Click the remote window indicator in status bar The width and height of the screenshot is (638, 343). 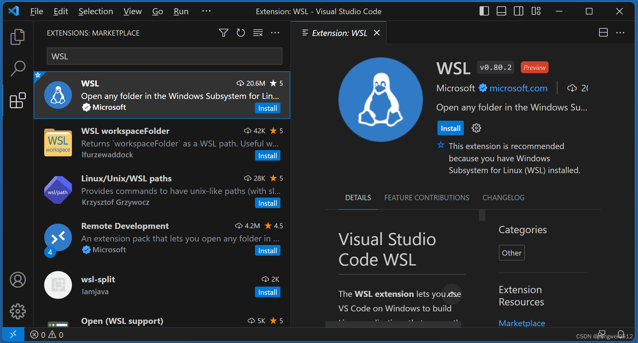coord(13,335)
